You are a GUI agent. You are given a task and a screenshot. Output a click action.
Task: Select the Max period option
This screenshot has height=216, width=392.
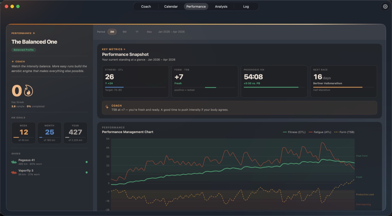point(149,32)
